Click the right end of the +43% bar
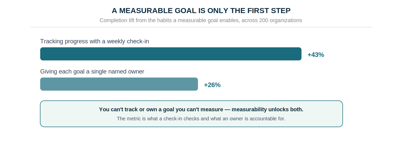 coord(300,54)
